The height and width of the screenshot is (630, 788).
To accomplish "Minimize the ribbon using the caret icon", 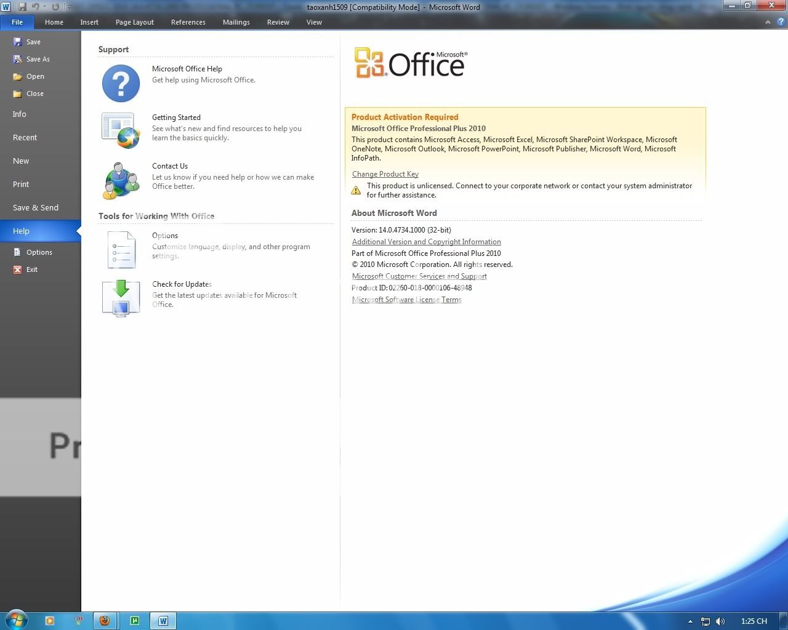I will pos(768,22).
